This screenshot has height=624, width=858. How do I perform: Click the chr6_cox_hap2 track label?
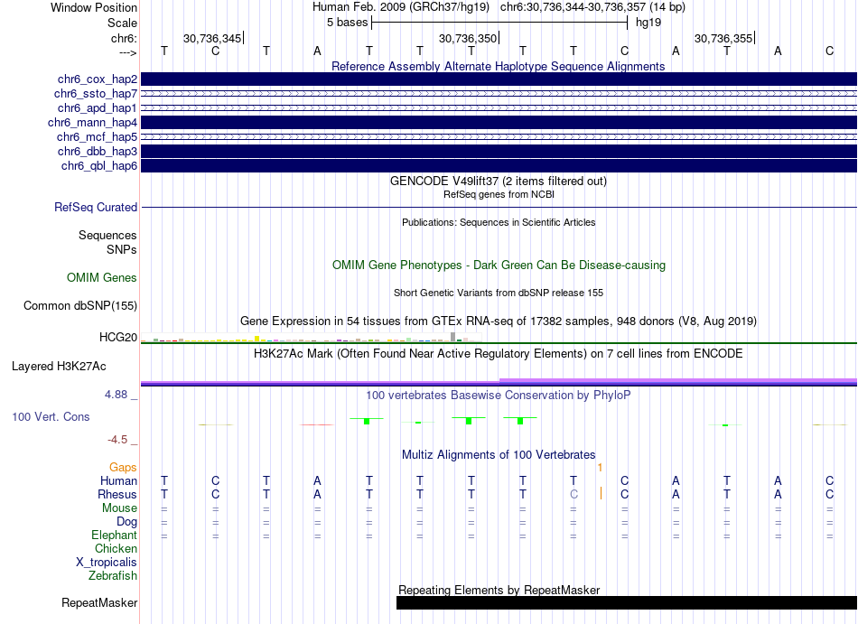(97, 79)
